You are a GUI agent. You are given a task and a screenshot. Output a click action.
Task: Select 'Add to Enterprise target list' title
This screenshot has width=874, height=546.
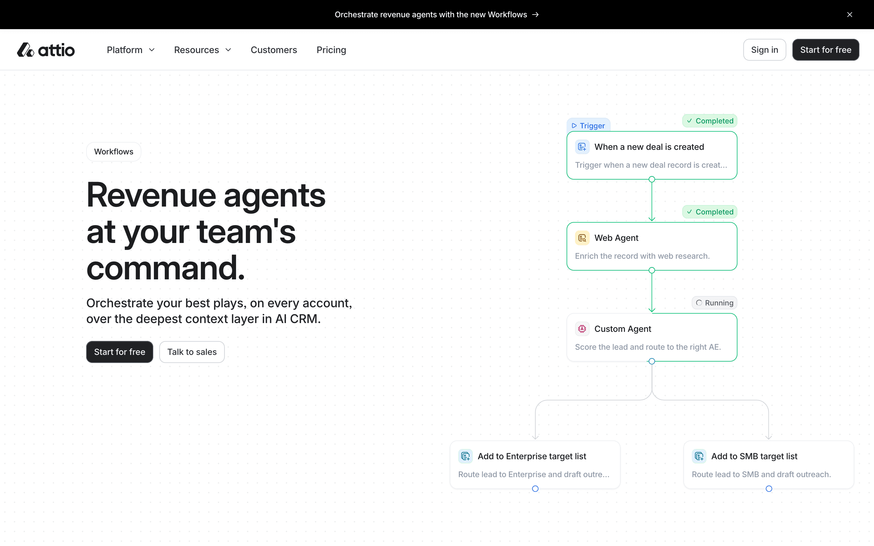(x=532, y=456)
